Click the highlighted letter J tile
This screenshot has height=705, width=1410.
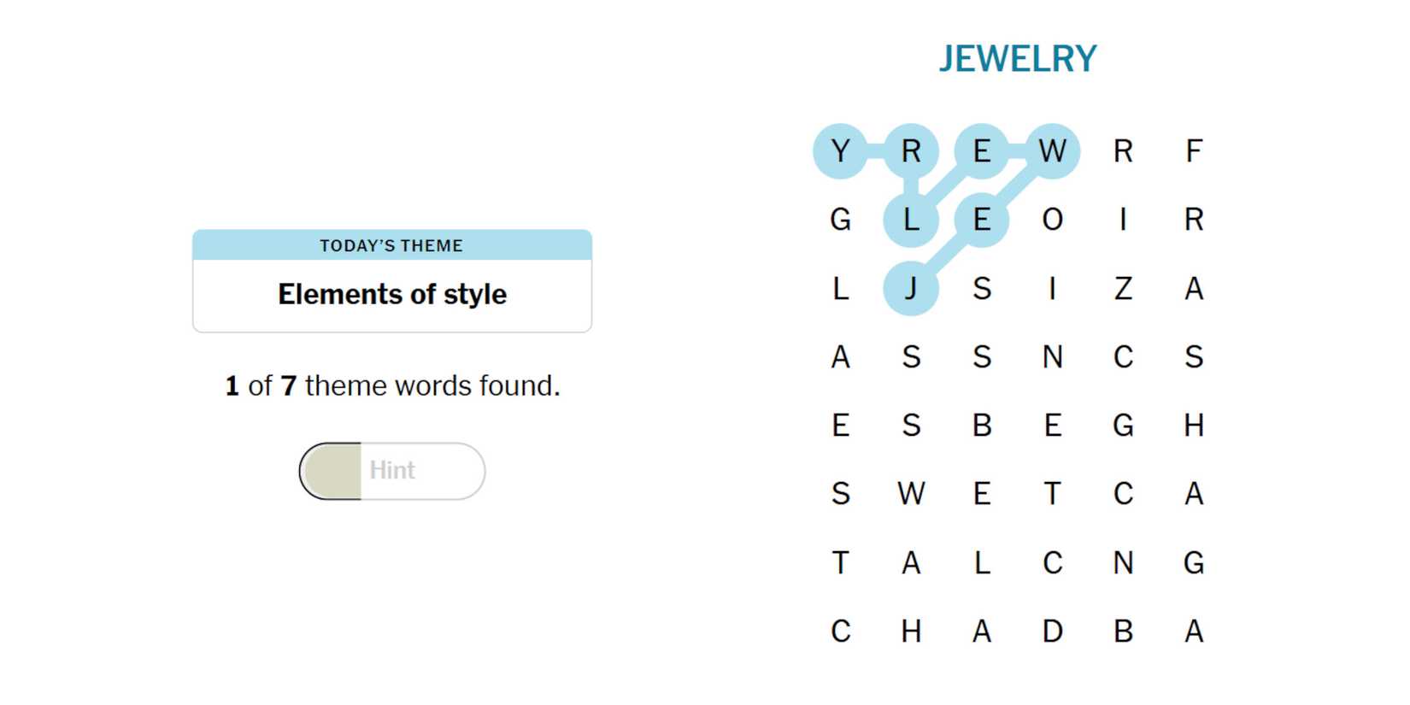pyautogui.click(x=911, y=288)
